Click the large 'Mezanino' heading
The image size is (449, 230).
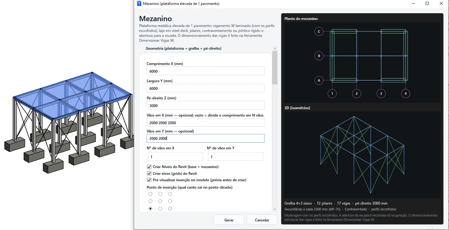point(156,19)
